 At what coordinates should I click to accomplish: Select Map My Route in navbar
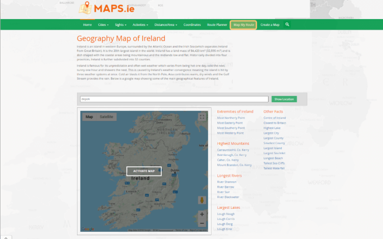click(x=244, y=25)
